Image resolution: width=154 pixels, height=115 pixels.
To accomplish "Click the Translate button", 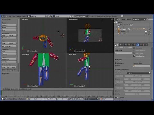I will pyautogui.click(x=9, y=25).
